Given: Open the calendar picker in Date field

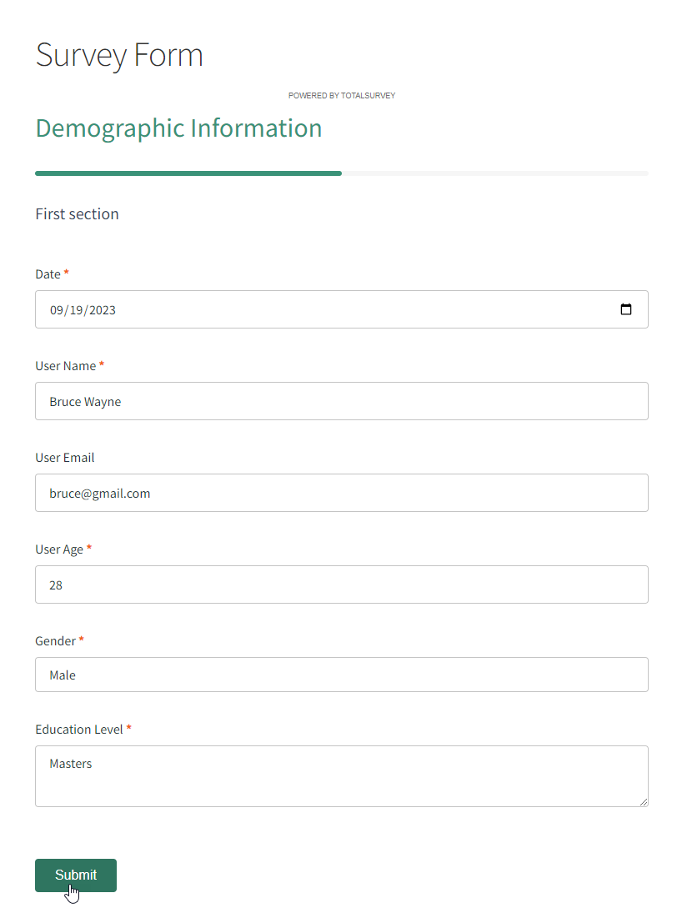Looking at the screenshot, I should (626, 309).
